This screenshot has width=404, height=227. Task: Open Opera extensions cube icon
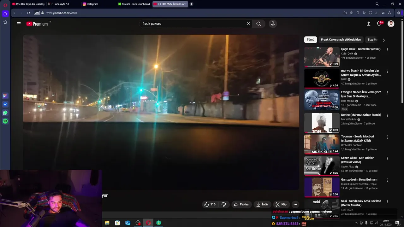[x=398, y=13]
